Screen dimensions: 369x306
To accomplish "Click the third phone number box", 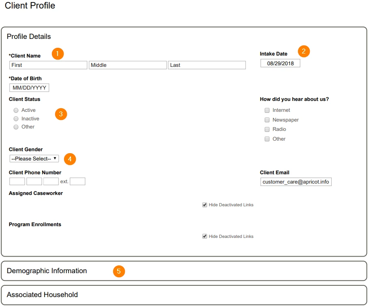I will click(x=51, y=181).
